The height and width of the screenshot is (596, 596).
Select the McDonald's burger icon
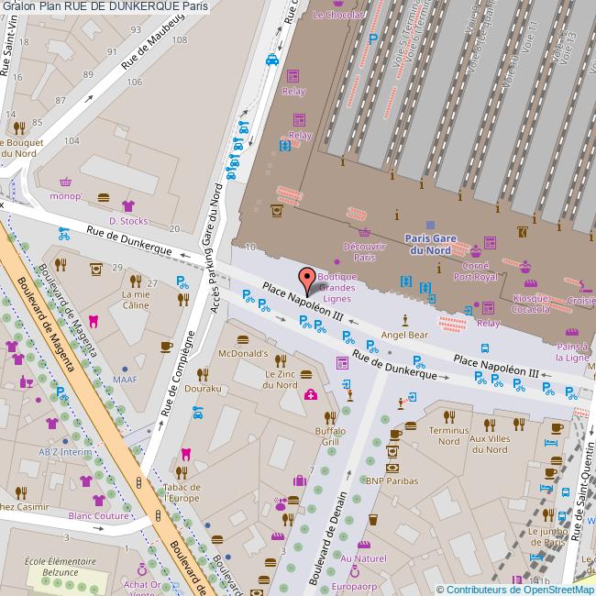tap(243, 339)
